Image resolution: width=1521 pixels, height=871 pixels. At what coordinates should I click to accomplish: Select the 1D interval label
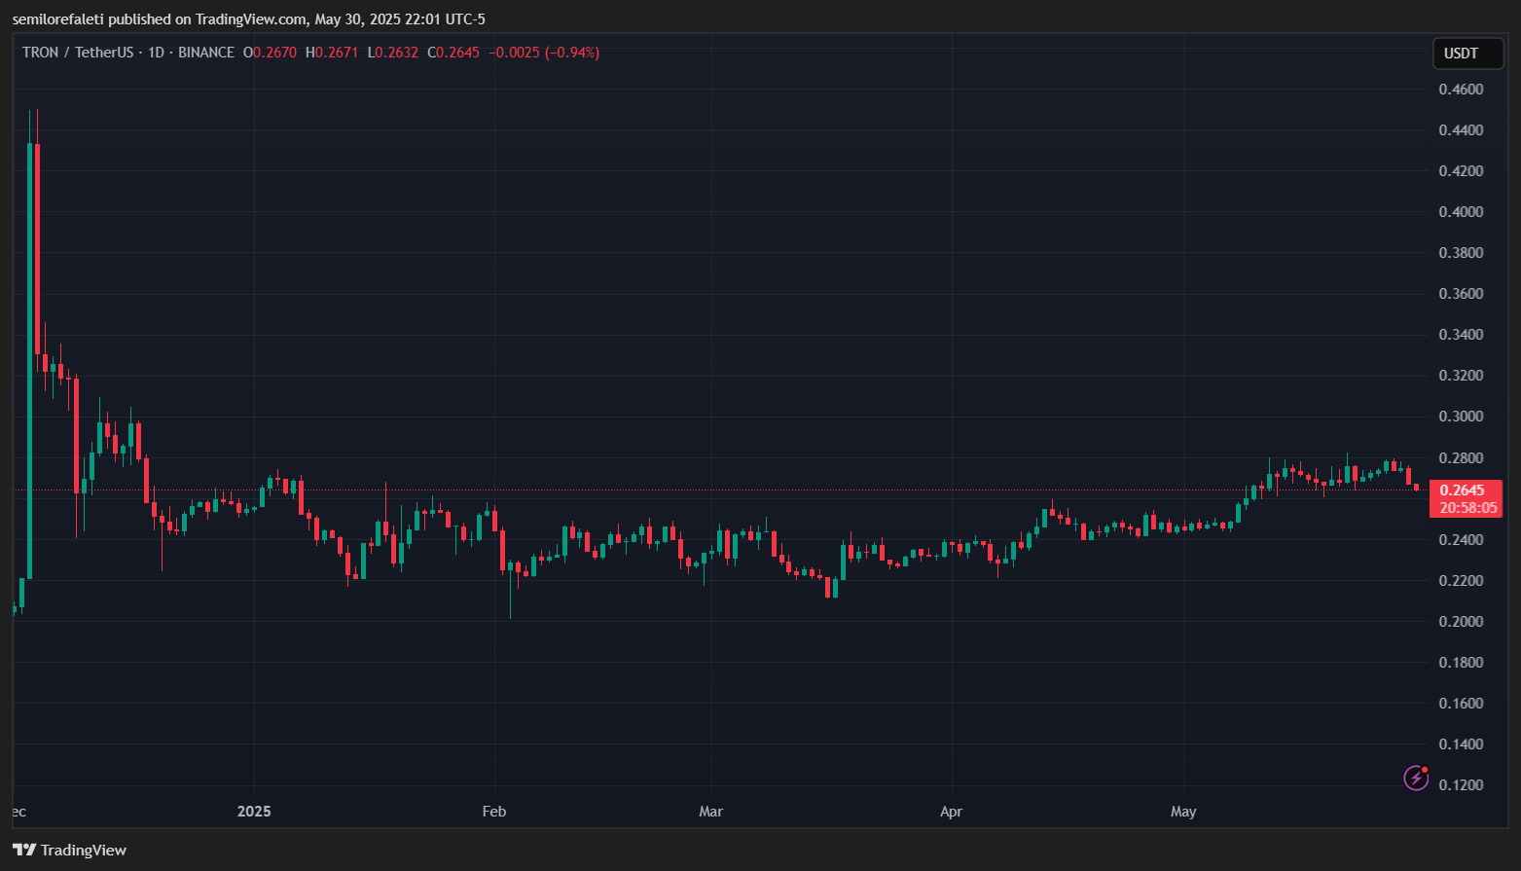(x=156, y=53)
